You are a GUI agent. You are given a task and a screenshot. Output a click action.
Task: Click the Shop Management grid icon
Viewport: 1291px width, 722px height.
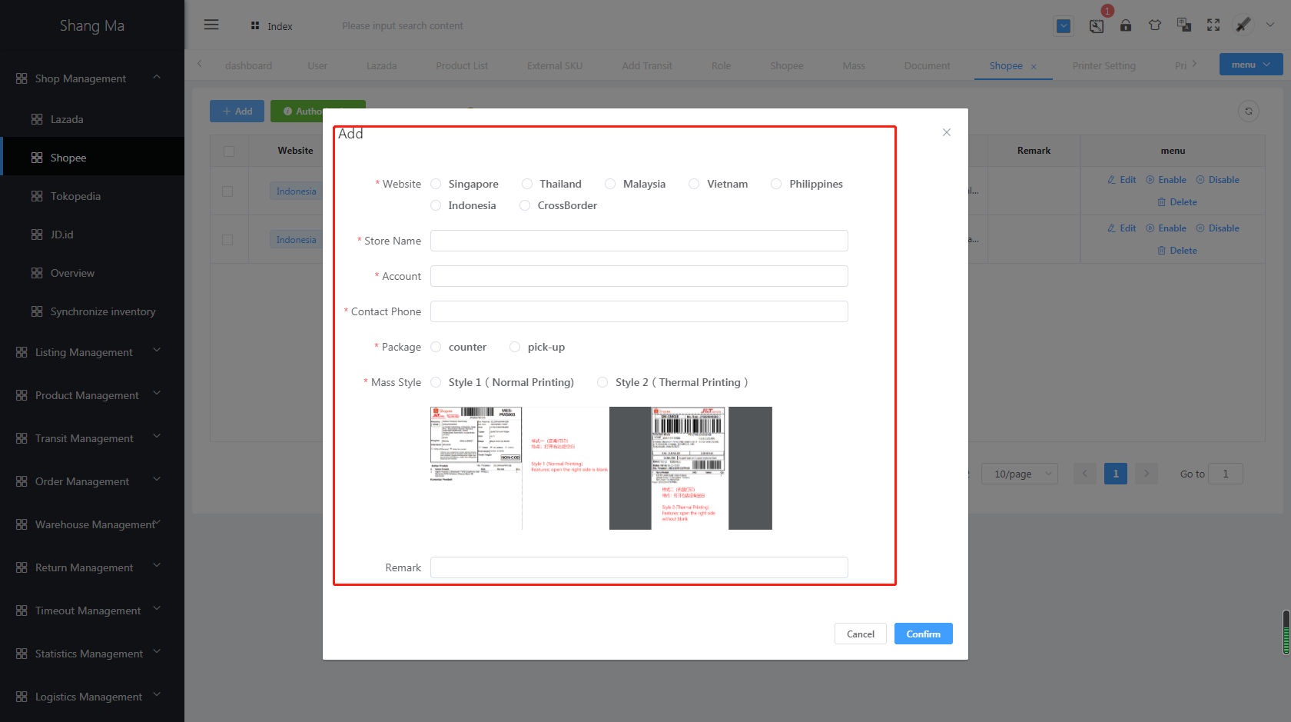(22, 78)
